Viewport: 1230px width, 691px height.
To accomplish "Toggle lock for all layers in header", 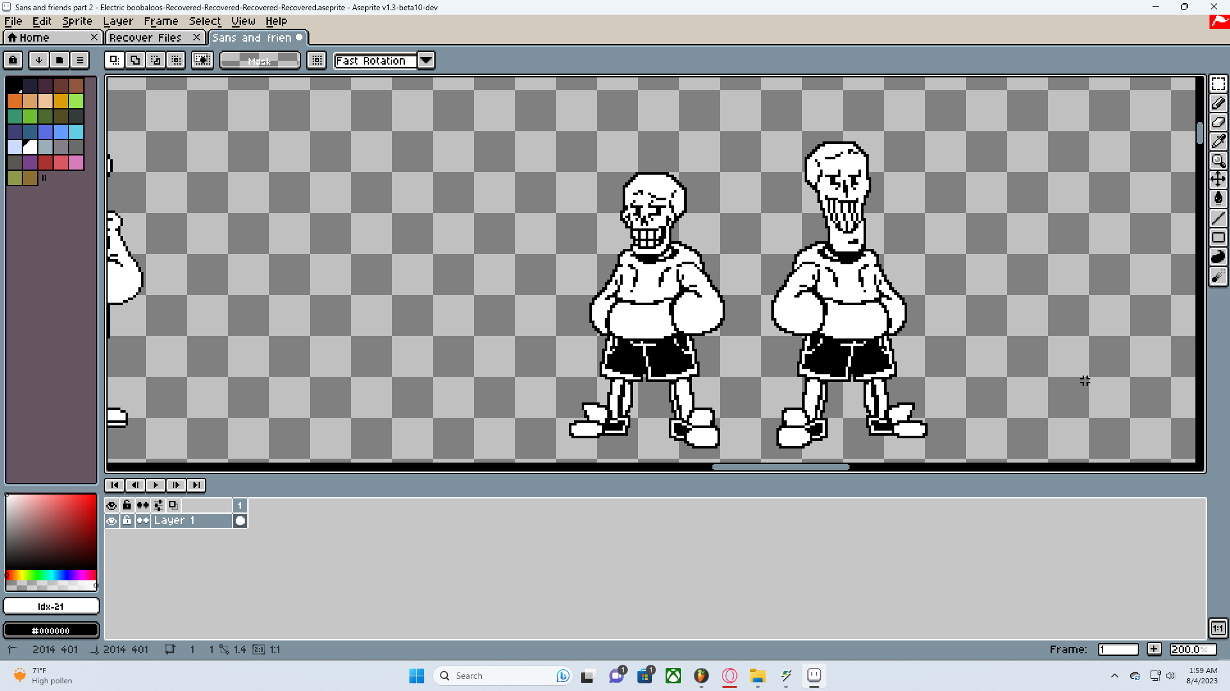I will [127, 505].
